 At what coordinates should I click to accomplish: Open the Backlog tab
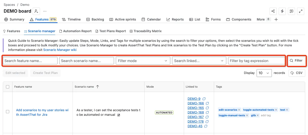click(95, 20)
